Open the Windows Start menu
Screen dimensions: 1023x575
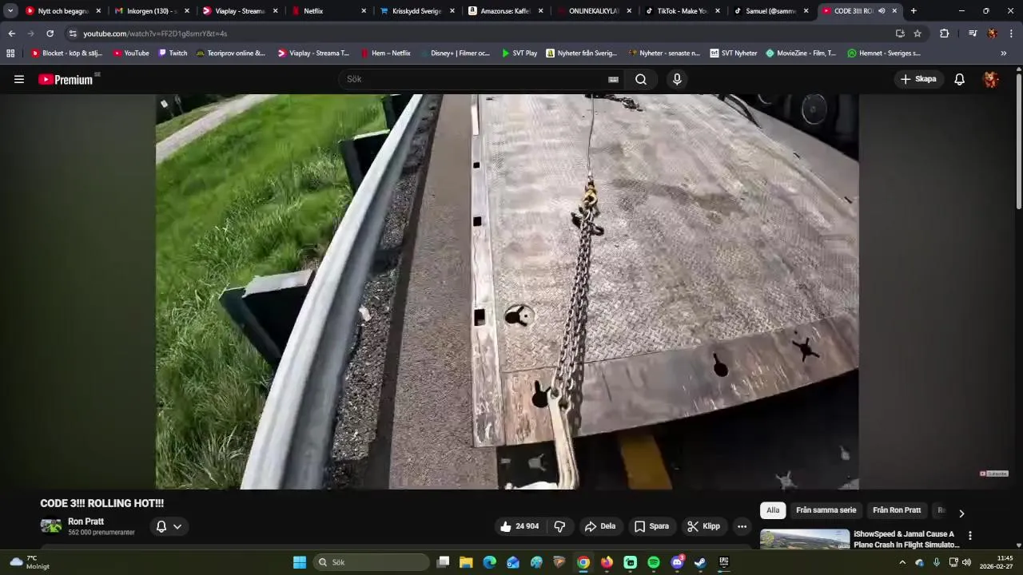300,562
